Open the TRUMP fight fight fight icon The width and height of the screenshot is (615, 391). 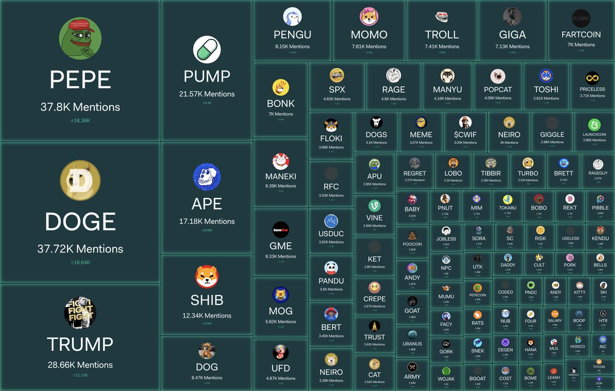tap(80, 313)
